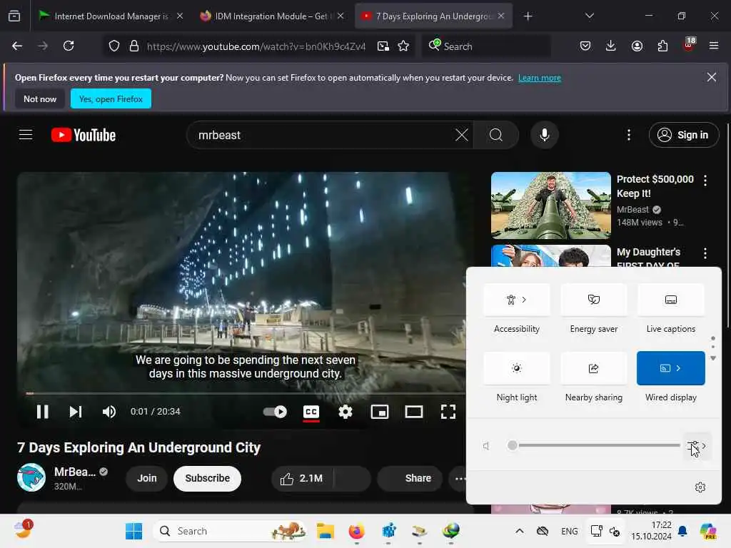
Task: Open options for My Daughter's video
Action: 705,253
